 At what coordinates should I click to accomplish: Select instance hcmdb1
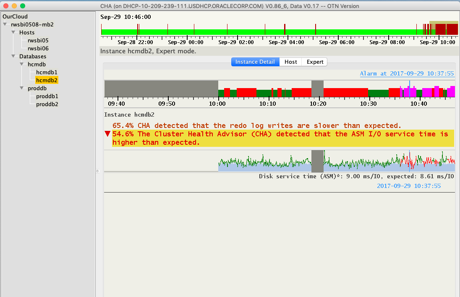[47, 72]
